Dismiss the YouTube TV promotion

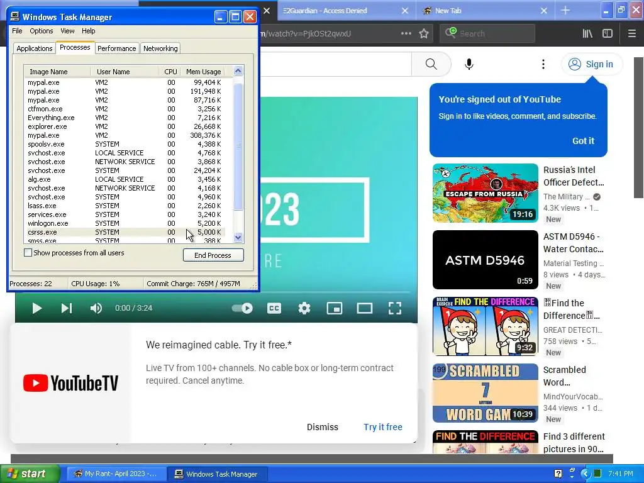pyautogui.click(x=323, y=427)
